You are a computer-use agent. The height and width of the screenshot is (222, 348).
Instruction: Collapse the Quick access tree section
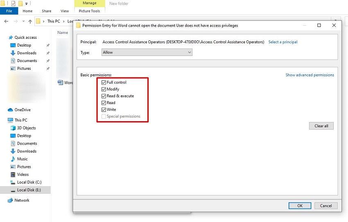4,38
